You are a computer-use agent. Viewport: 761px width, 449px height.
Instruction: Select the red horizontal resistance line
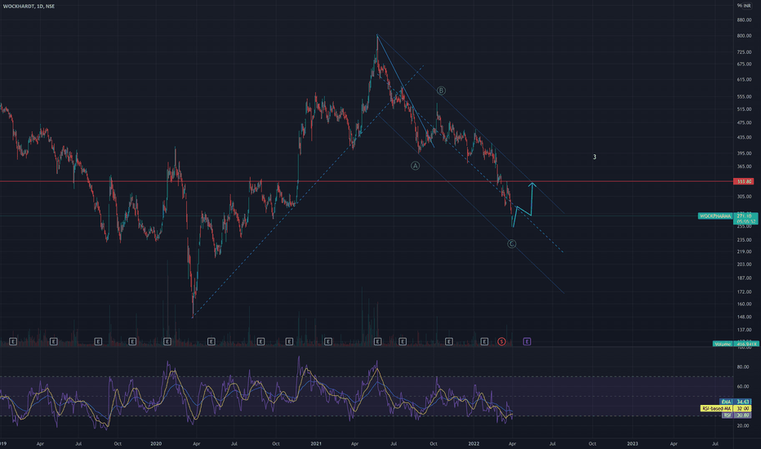pos(367,181)
